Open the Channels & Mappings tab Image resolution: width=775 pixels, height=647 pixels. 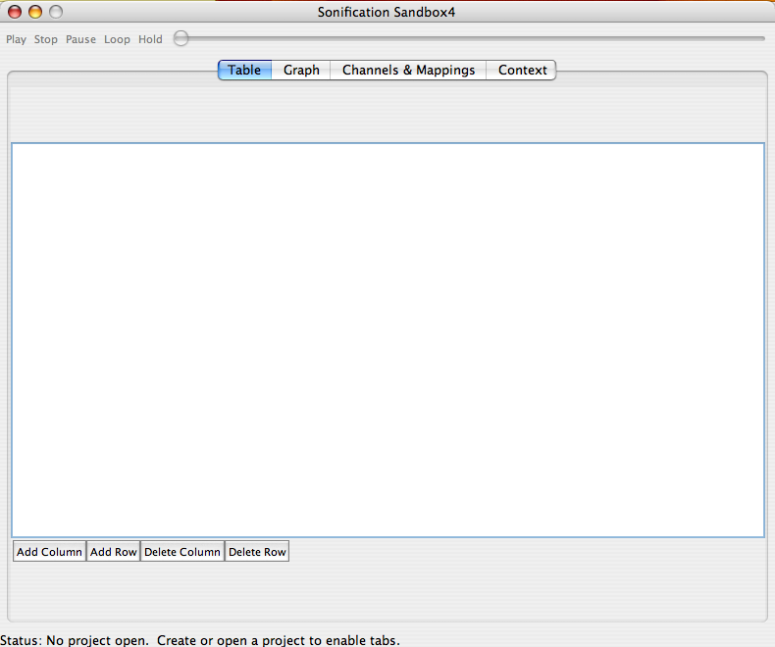click(408, 71)
